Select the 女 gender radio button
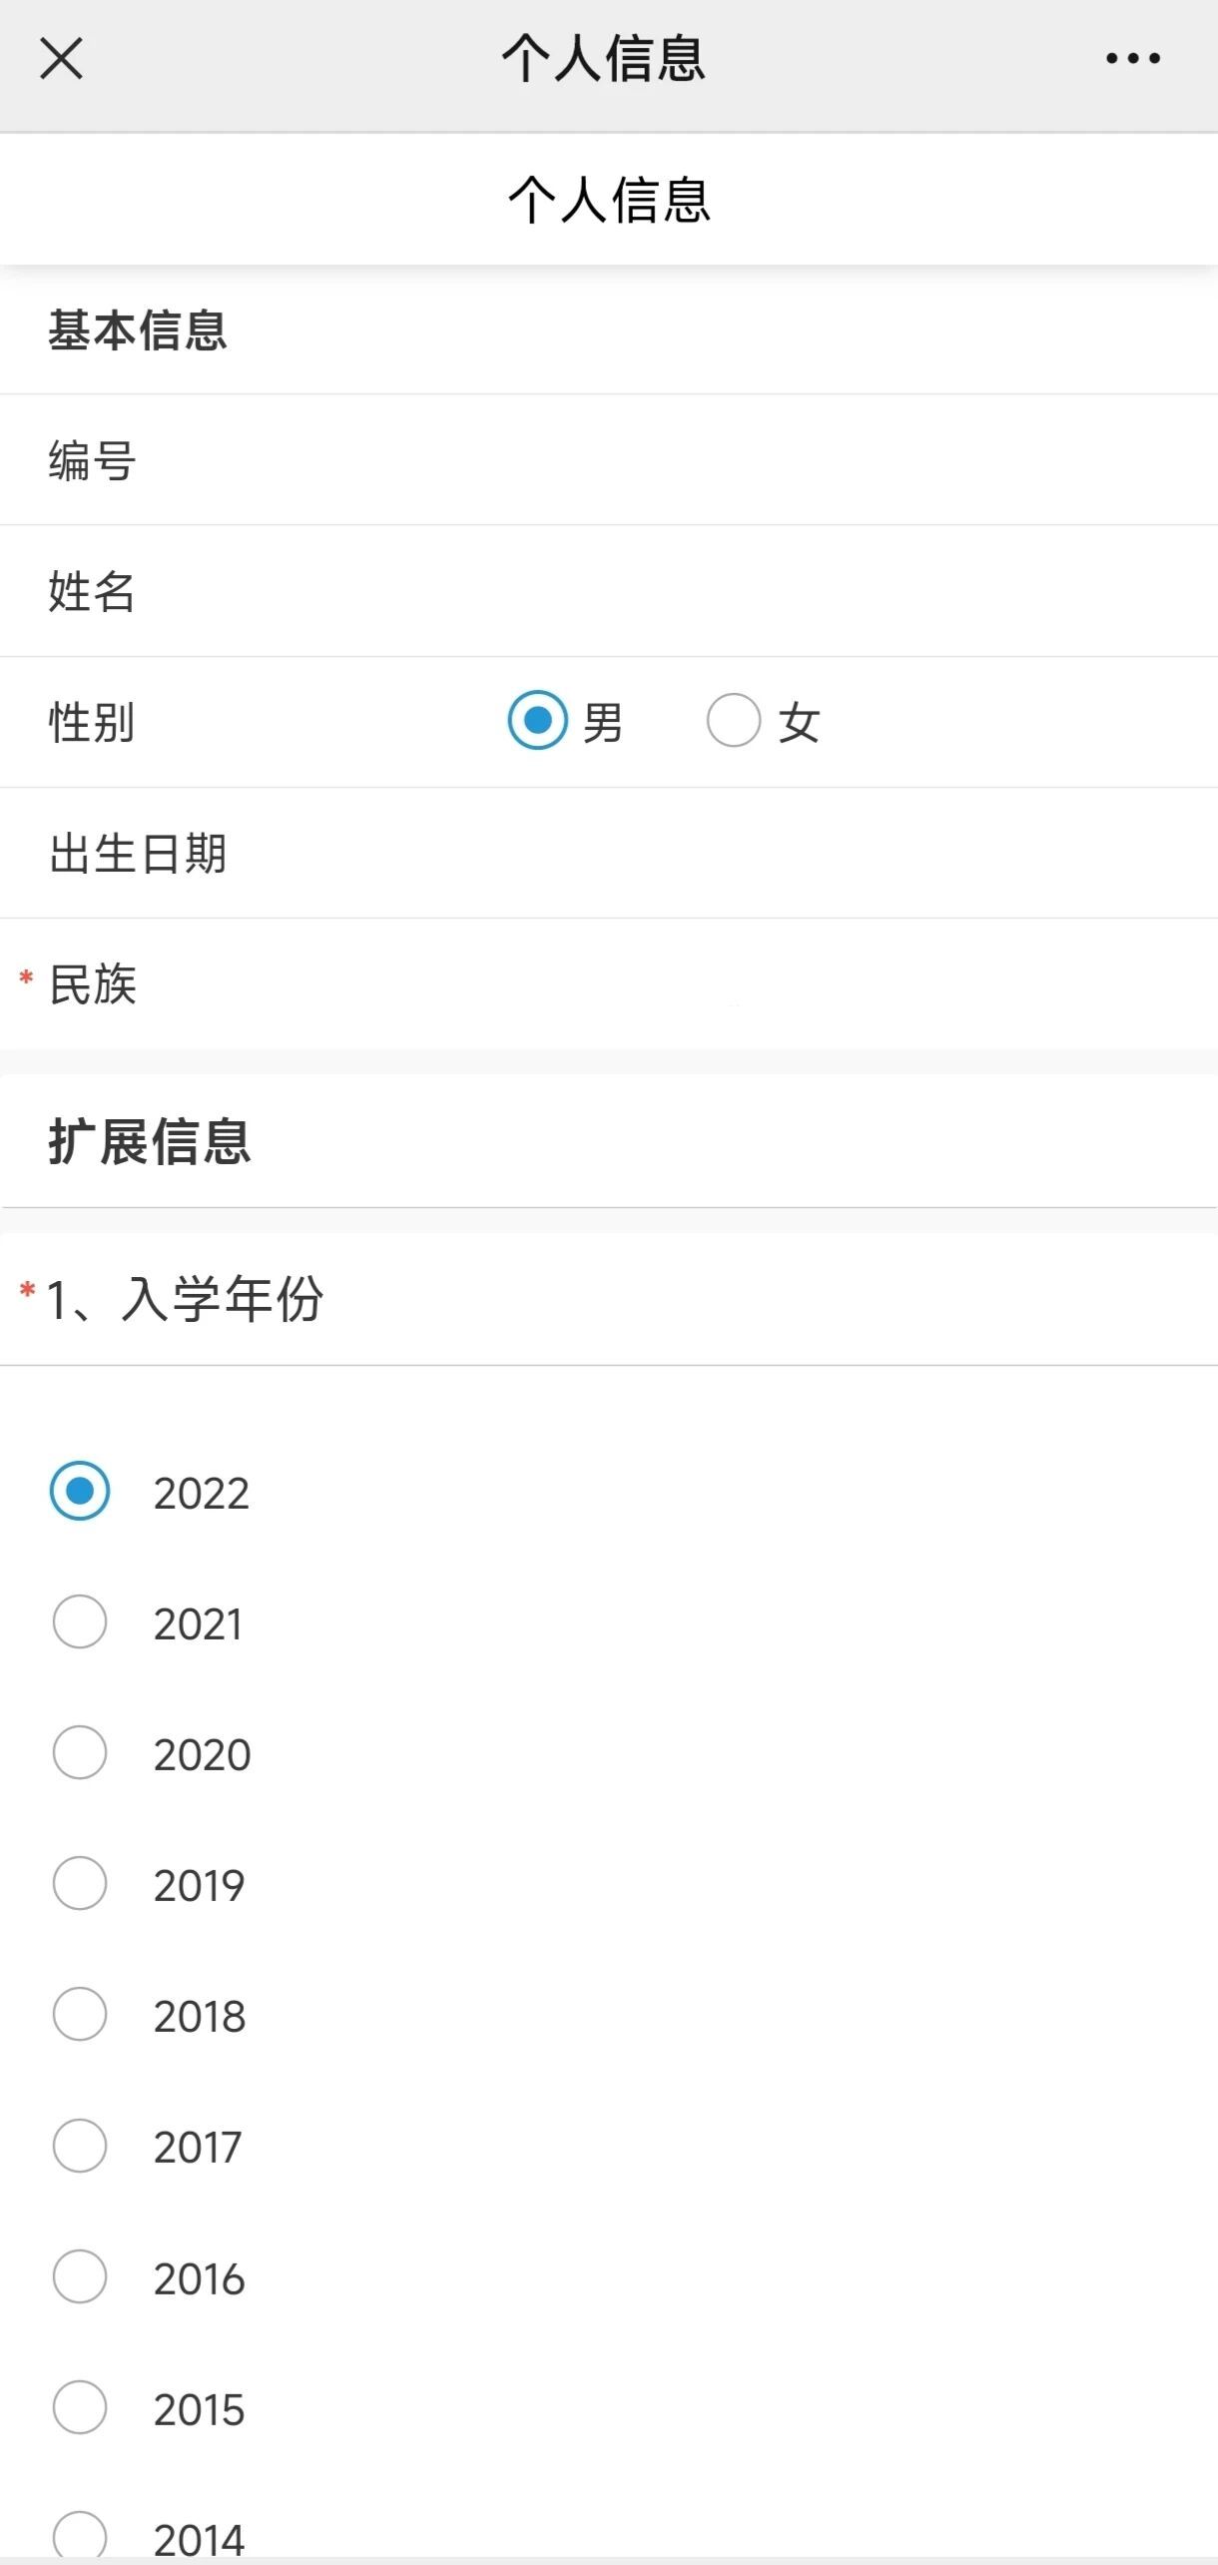Screen dimensions: 1218x2565 [x=734, y=720]
